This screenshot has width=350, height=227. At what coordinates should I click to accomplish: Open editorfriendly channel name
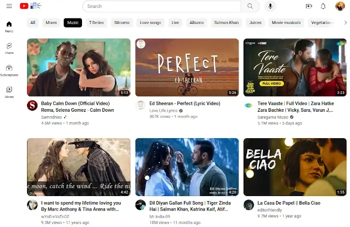269,210
